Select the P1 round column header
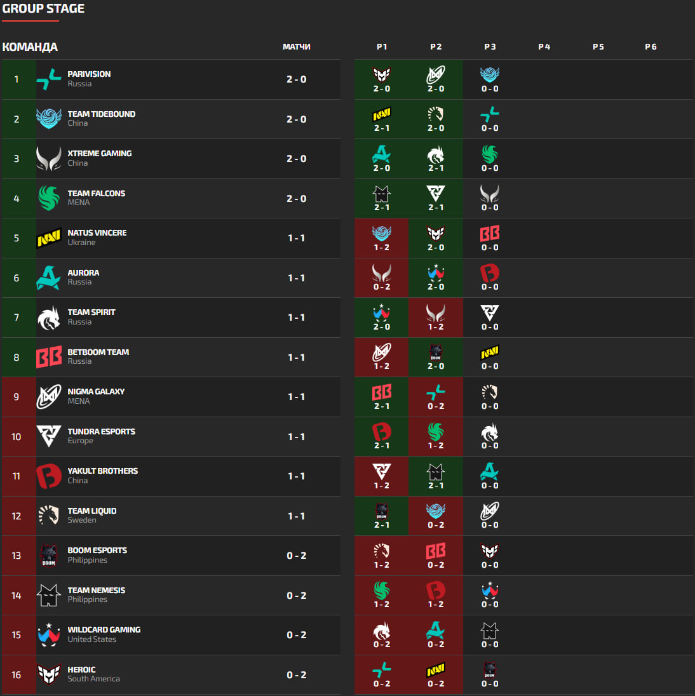 [x=382, y=47]
